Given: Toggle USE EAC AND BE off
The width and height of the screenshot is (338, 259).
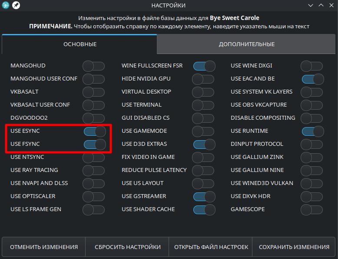Looking at the screenshot, I should tap(312, 79).
